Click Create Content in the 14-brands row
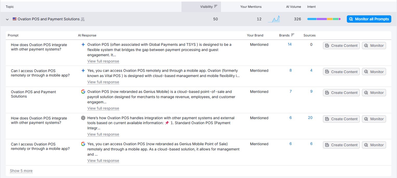Image resolution: width=397 pixels, height=178 pixels. pyautogui.click(x=341, y=46)
